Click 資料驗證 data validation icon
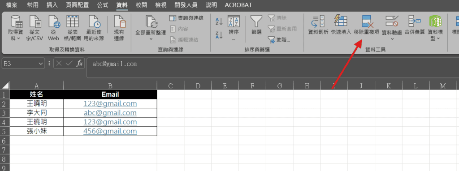459x171 pixels. pyautogui.click(x=392, y=21)
